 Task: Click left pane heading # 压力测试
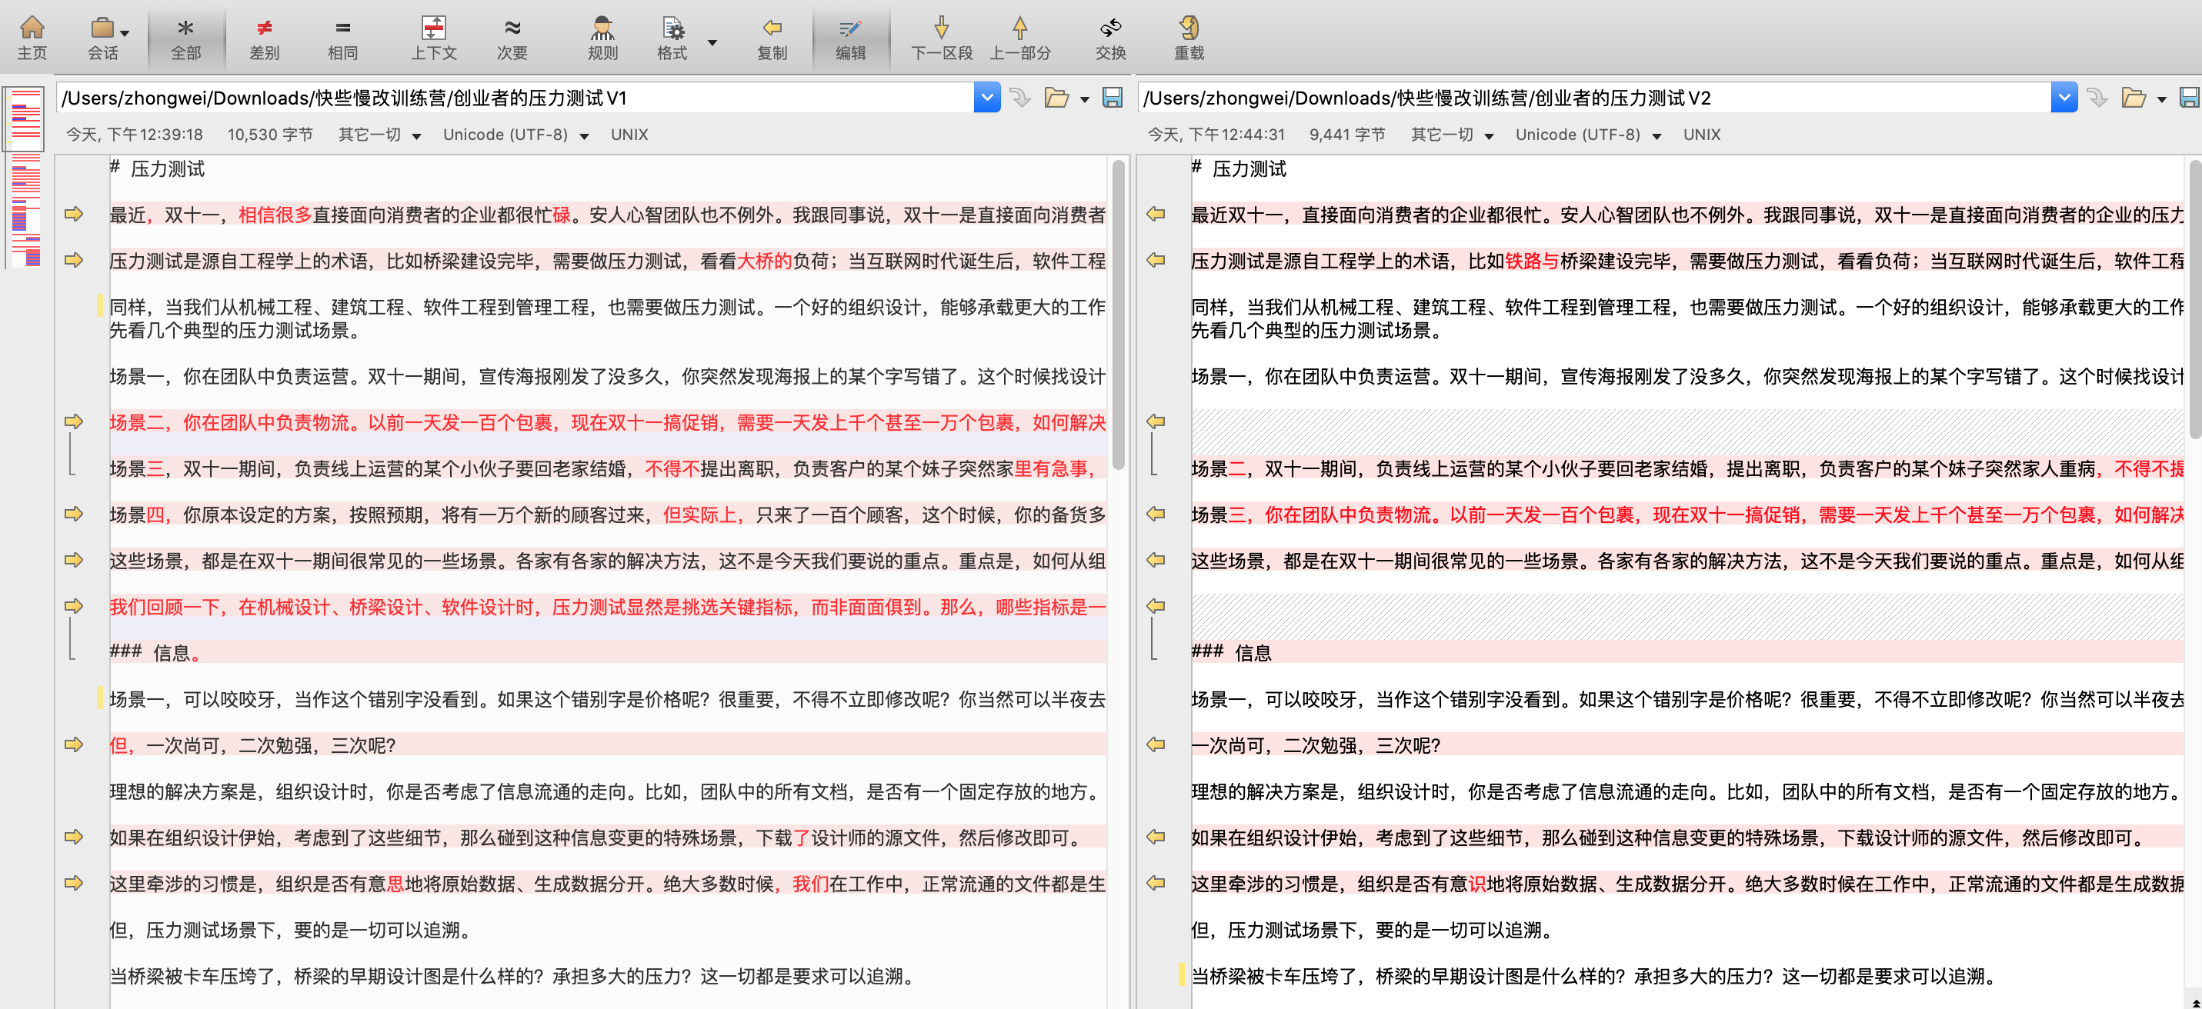[x=157, y=168]
